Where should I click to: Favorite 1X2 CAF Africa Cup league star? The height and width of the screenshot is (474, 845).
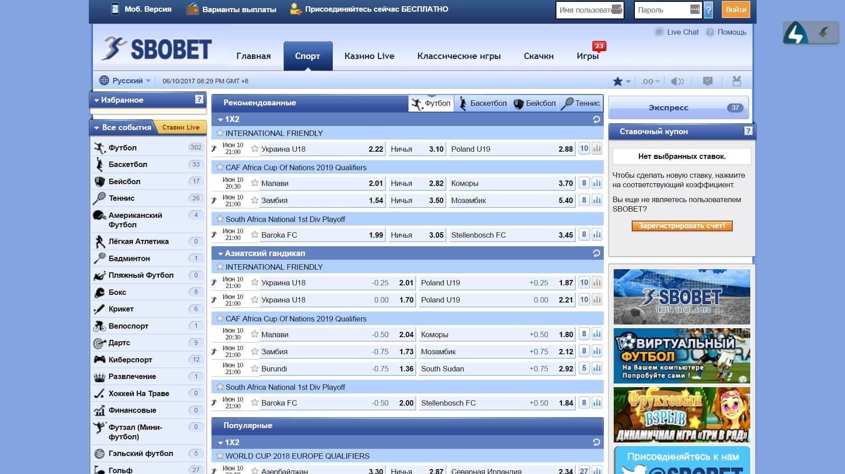220,167
